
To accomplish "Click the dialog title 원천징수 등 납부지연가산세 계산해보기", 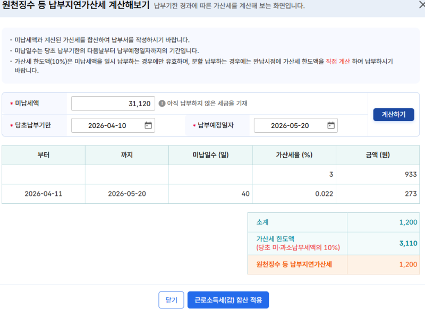I will click(76, 5).
